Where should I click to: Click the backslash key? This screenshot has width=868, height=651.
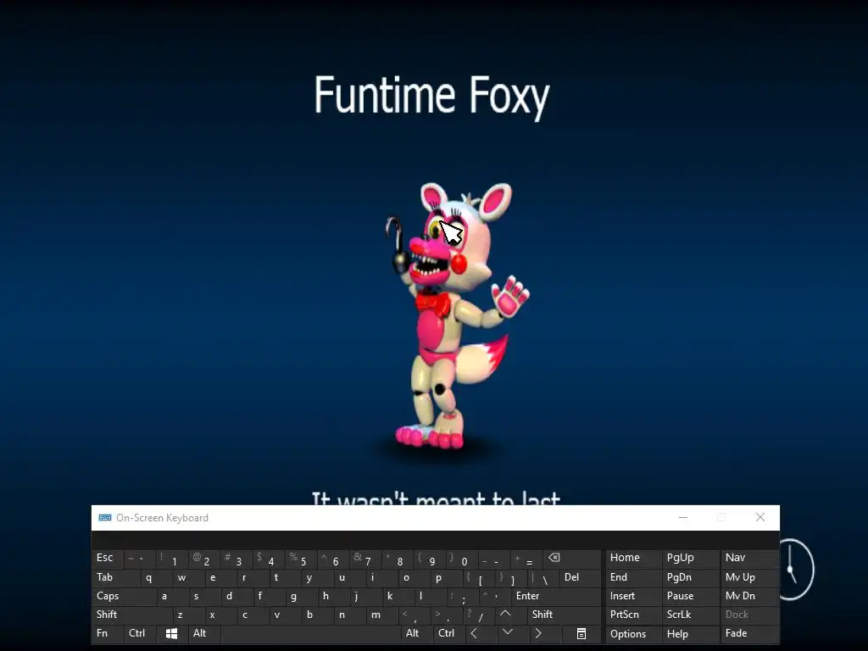tap(542, 576)
